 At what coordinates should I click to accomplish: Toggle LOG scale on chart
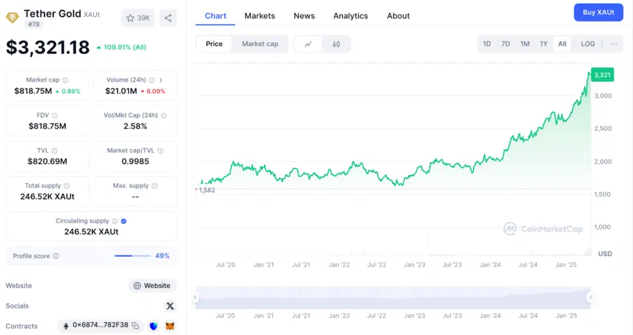tap(588, 44)
